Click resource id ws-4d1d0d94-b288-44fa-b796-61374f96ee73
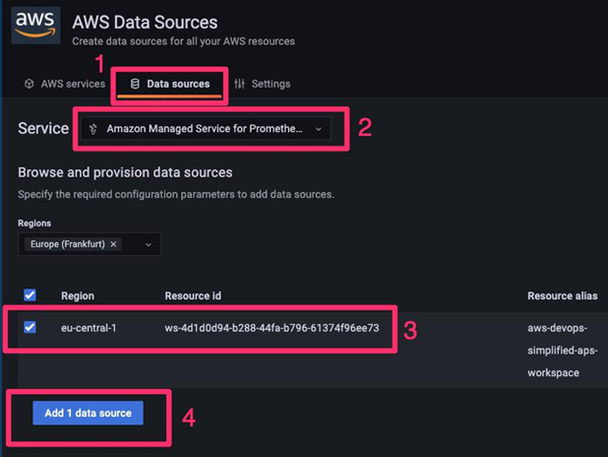This screenshot has height=457, width=608. [x=272, y=328]
